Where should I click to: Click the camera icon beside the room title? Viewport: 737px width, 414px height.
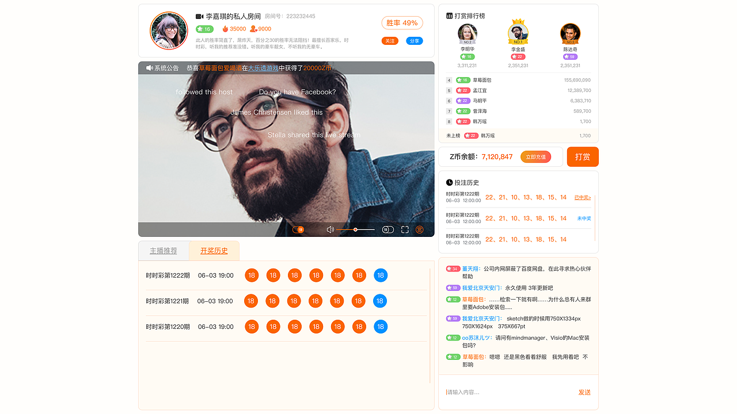pyautogui.click(x=199, y=17)
